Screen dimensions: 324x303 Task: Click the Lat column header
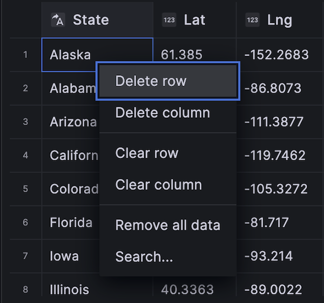194,20
